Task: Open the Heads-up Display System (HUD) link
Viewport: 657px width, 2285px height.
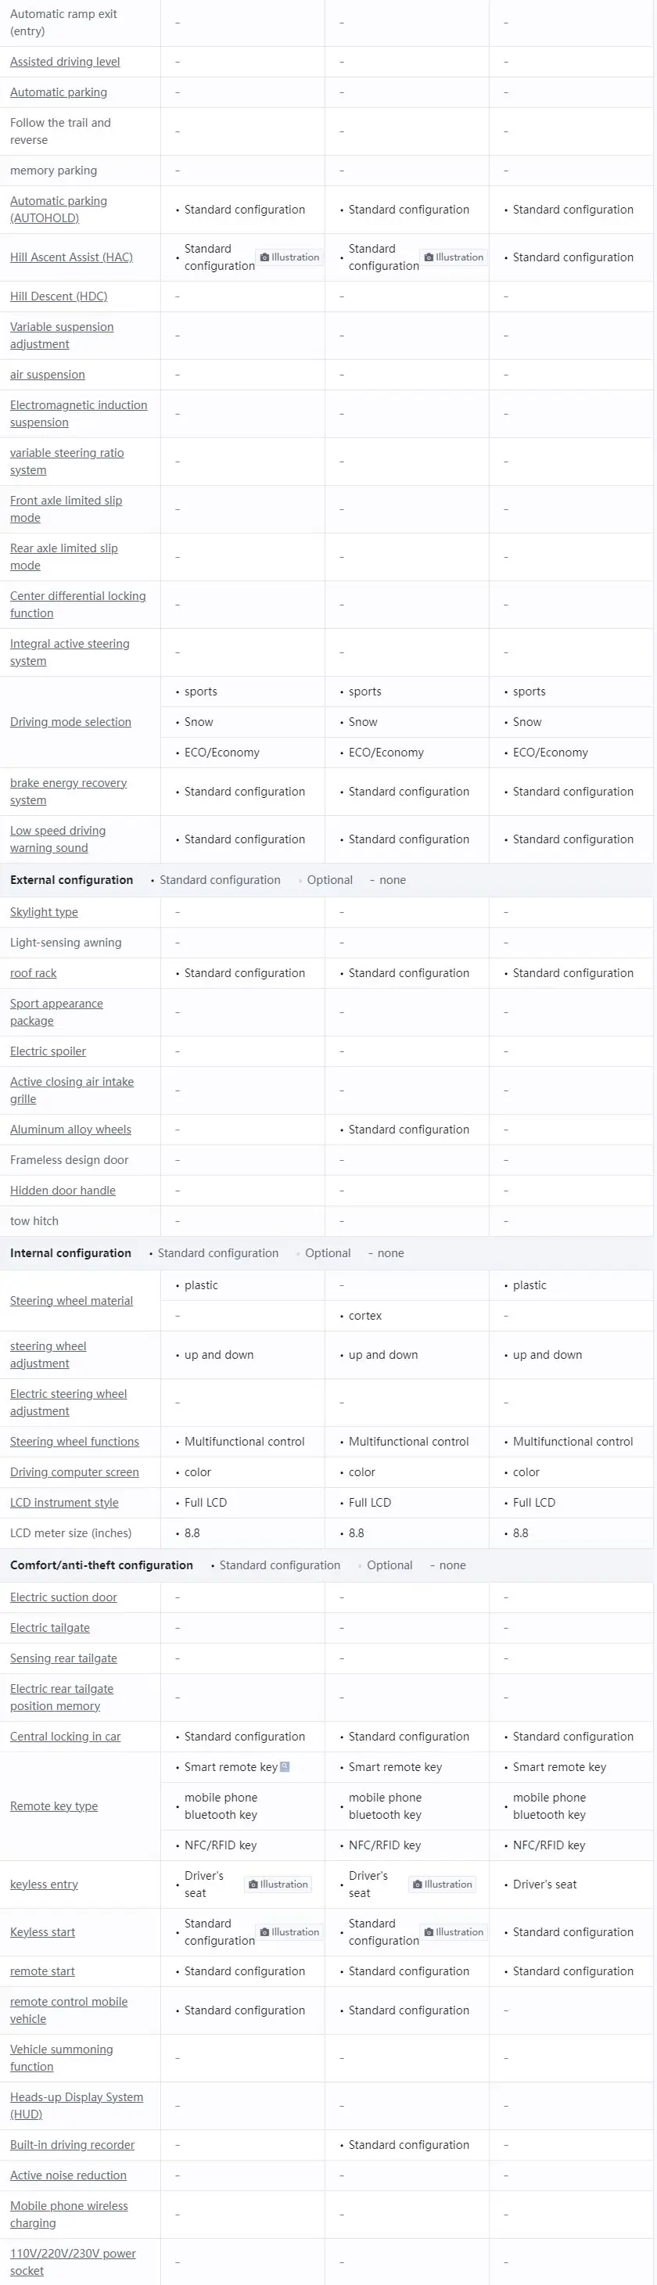Action: point(76,2105)
